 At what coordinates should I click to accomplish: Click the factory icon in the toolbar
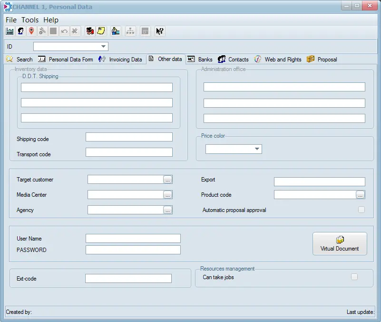coord(10,31)
